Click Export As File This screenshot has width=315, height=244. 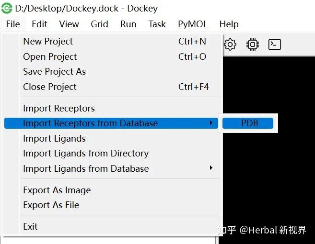[x=51, y=205]
